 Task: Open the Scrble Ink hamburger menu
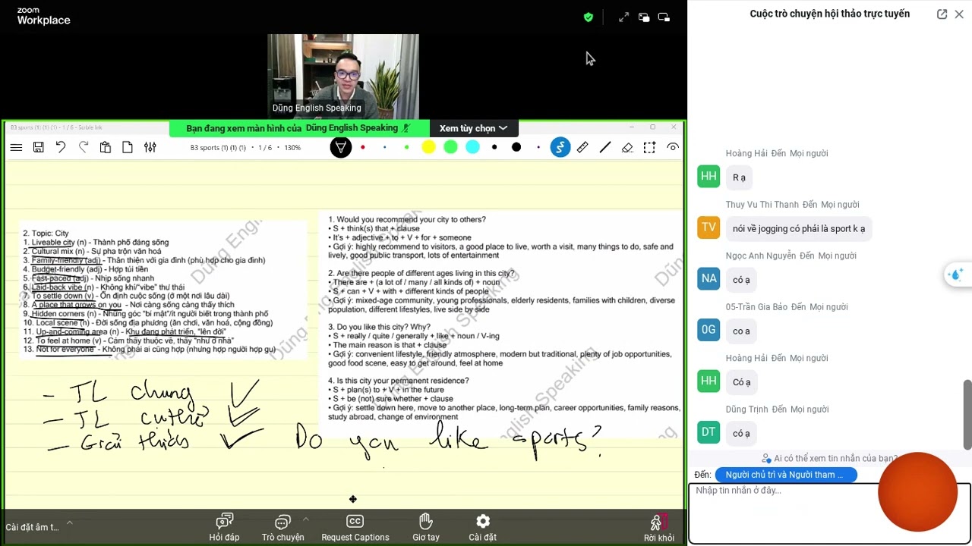pos(16,148)
